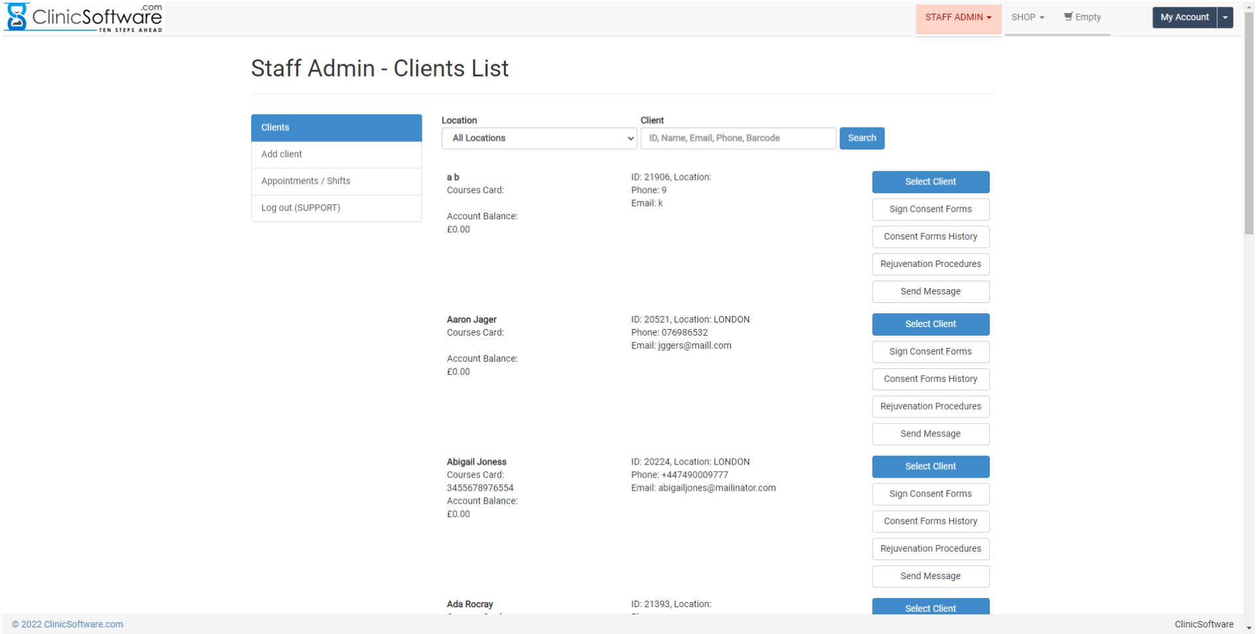Go to Appointments / Shifts
Viewport: 1256px width, 634px height.
tap(336, 181)
